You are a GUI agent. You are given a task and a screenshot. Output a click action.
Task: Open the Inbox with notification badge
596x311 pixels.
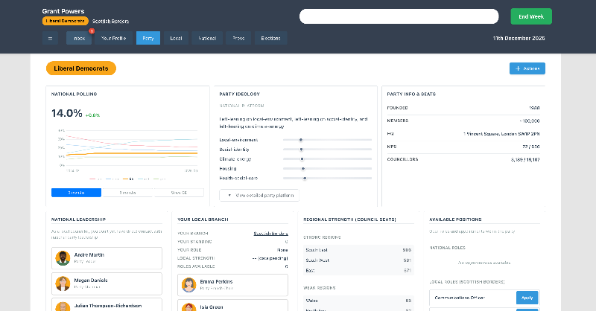point(79,38)
